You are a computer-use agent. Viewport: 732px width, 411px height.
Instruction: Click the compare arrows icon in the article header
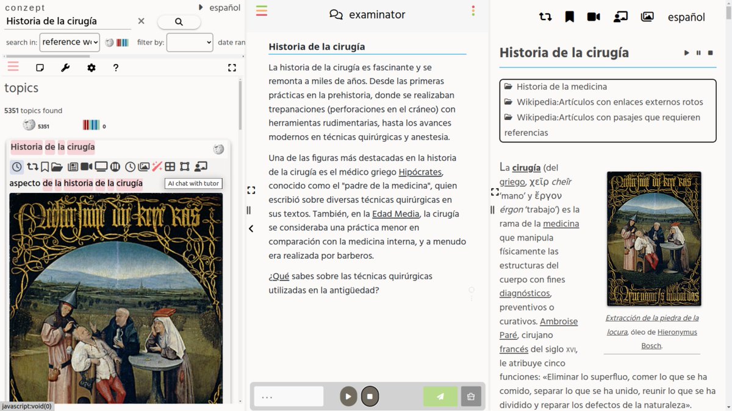point(545,17)
